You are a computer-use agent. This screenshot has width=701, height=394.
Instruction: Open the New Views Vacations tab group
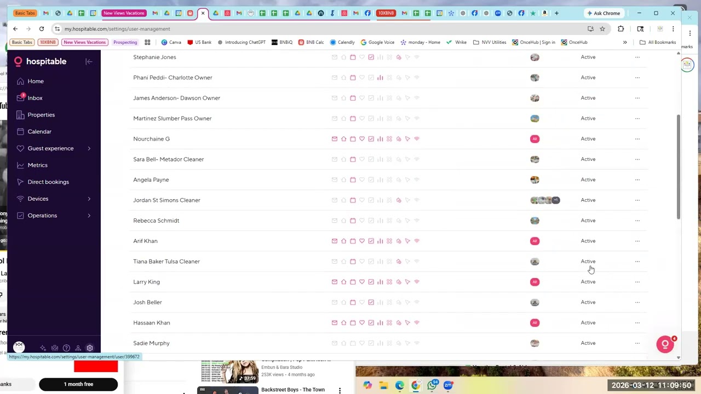click(124, 13)
